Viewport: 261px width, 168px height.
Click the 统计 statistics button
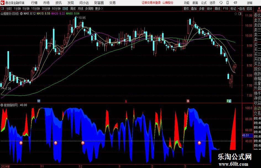[x=209, y=9]
